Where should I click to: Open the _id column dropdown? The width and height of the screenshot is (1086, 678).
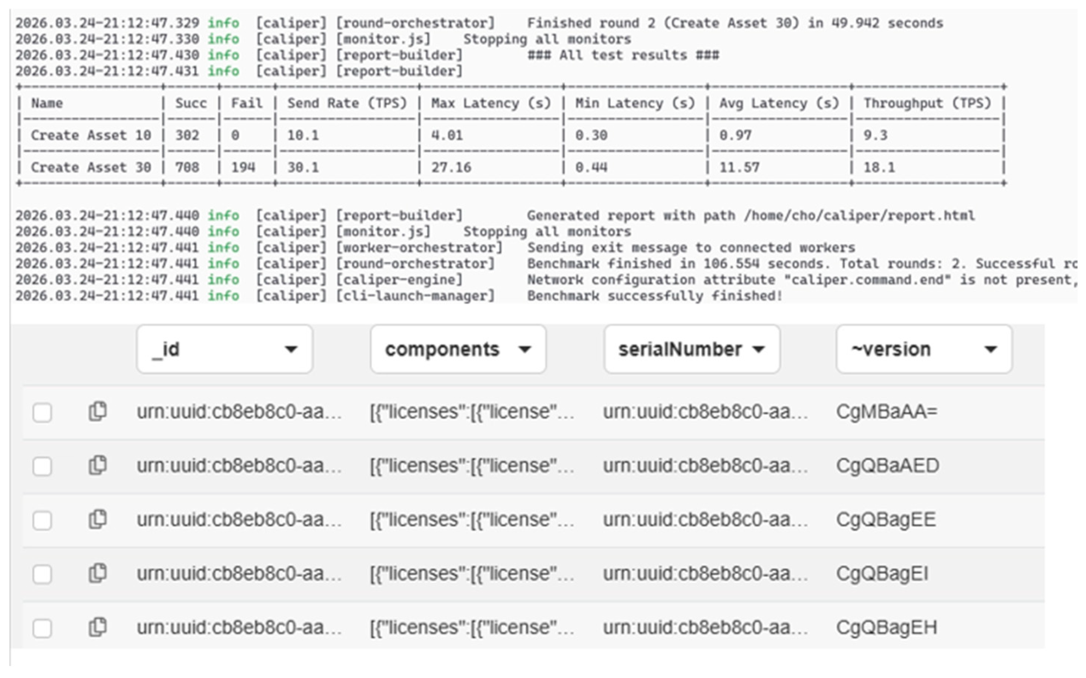click(x=224, y=349)
